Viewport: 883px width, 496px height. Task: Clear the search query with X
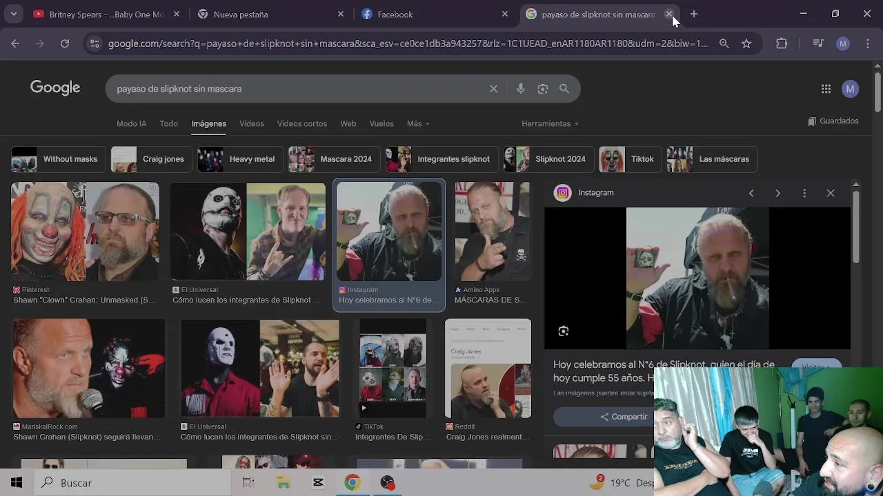coord(493,89)
